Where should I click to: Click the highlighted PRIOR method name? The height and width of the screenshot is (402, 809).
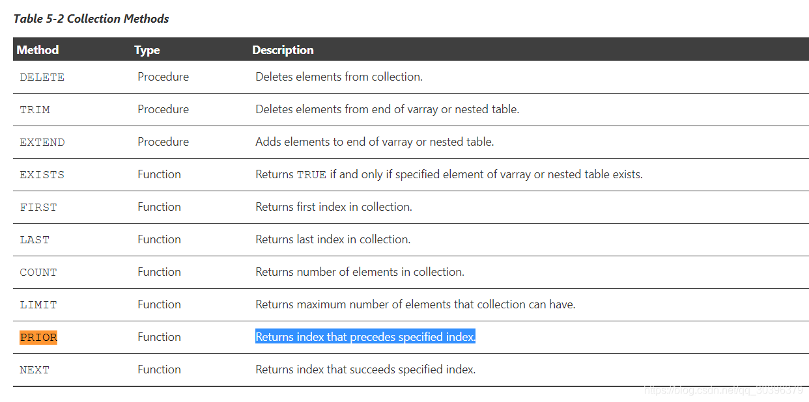coord(38,338)
